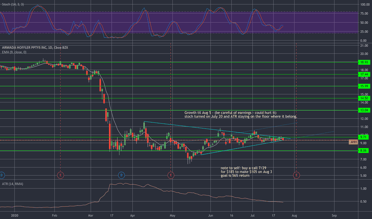
Task: Click the 5.00 value on price scale
Action: [364, 176]
